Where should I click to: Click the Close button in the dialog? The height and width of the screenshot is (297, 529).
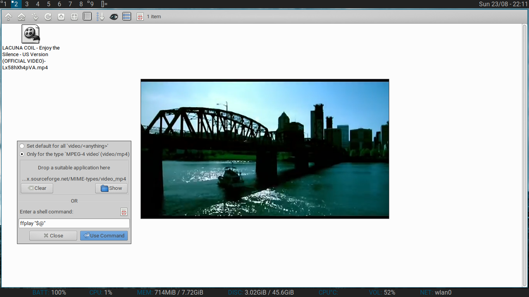pos(53,236)
